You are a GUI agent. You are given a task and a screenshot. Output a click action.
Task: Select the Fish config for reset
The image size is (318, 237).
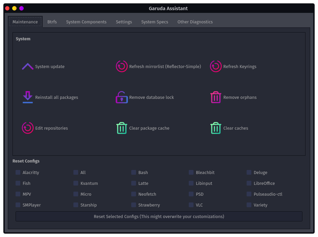(x=18, y=183)
